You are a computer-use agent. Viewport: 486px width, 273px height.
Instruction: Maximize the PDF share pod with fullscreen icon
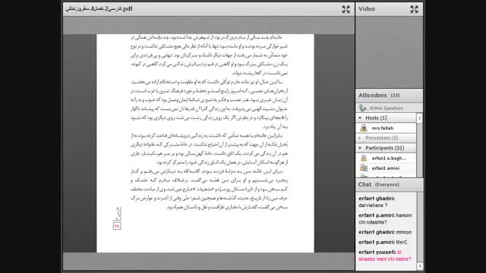tap(346, 9)
